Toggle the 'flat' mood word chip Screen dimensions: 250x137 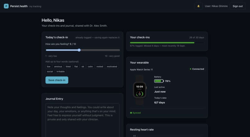click(76, 67)
